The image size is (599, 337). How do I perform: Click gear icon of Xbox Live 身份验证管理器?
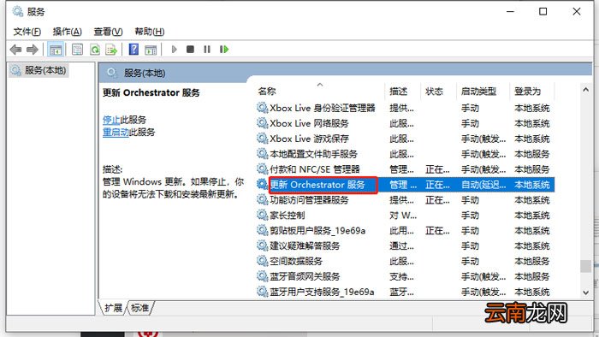point(262,108)
